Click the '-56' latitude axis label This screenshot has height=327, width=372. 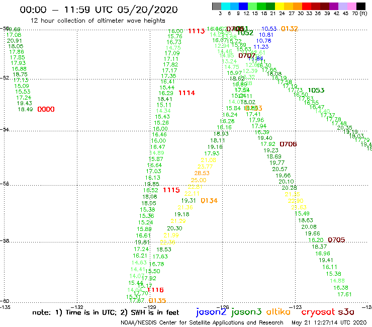pyautogui.click(x=5, y=184)
